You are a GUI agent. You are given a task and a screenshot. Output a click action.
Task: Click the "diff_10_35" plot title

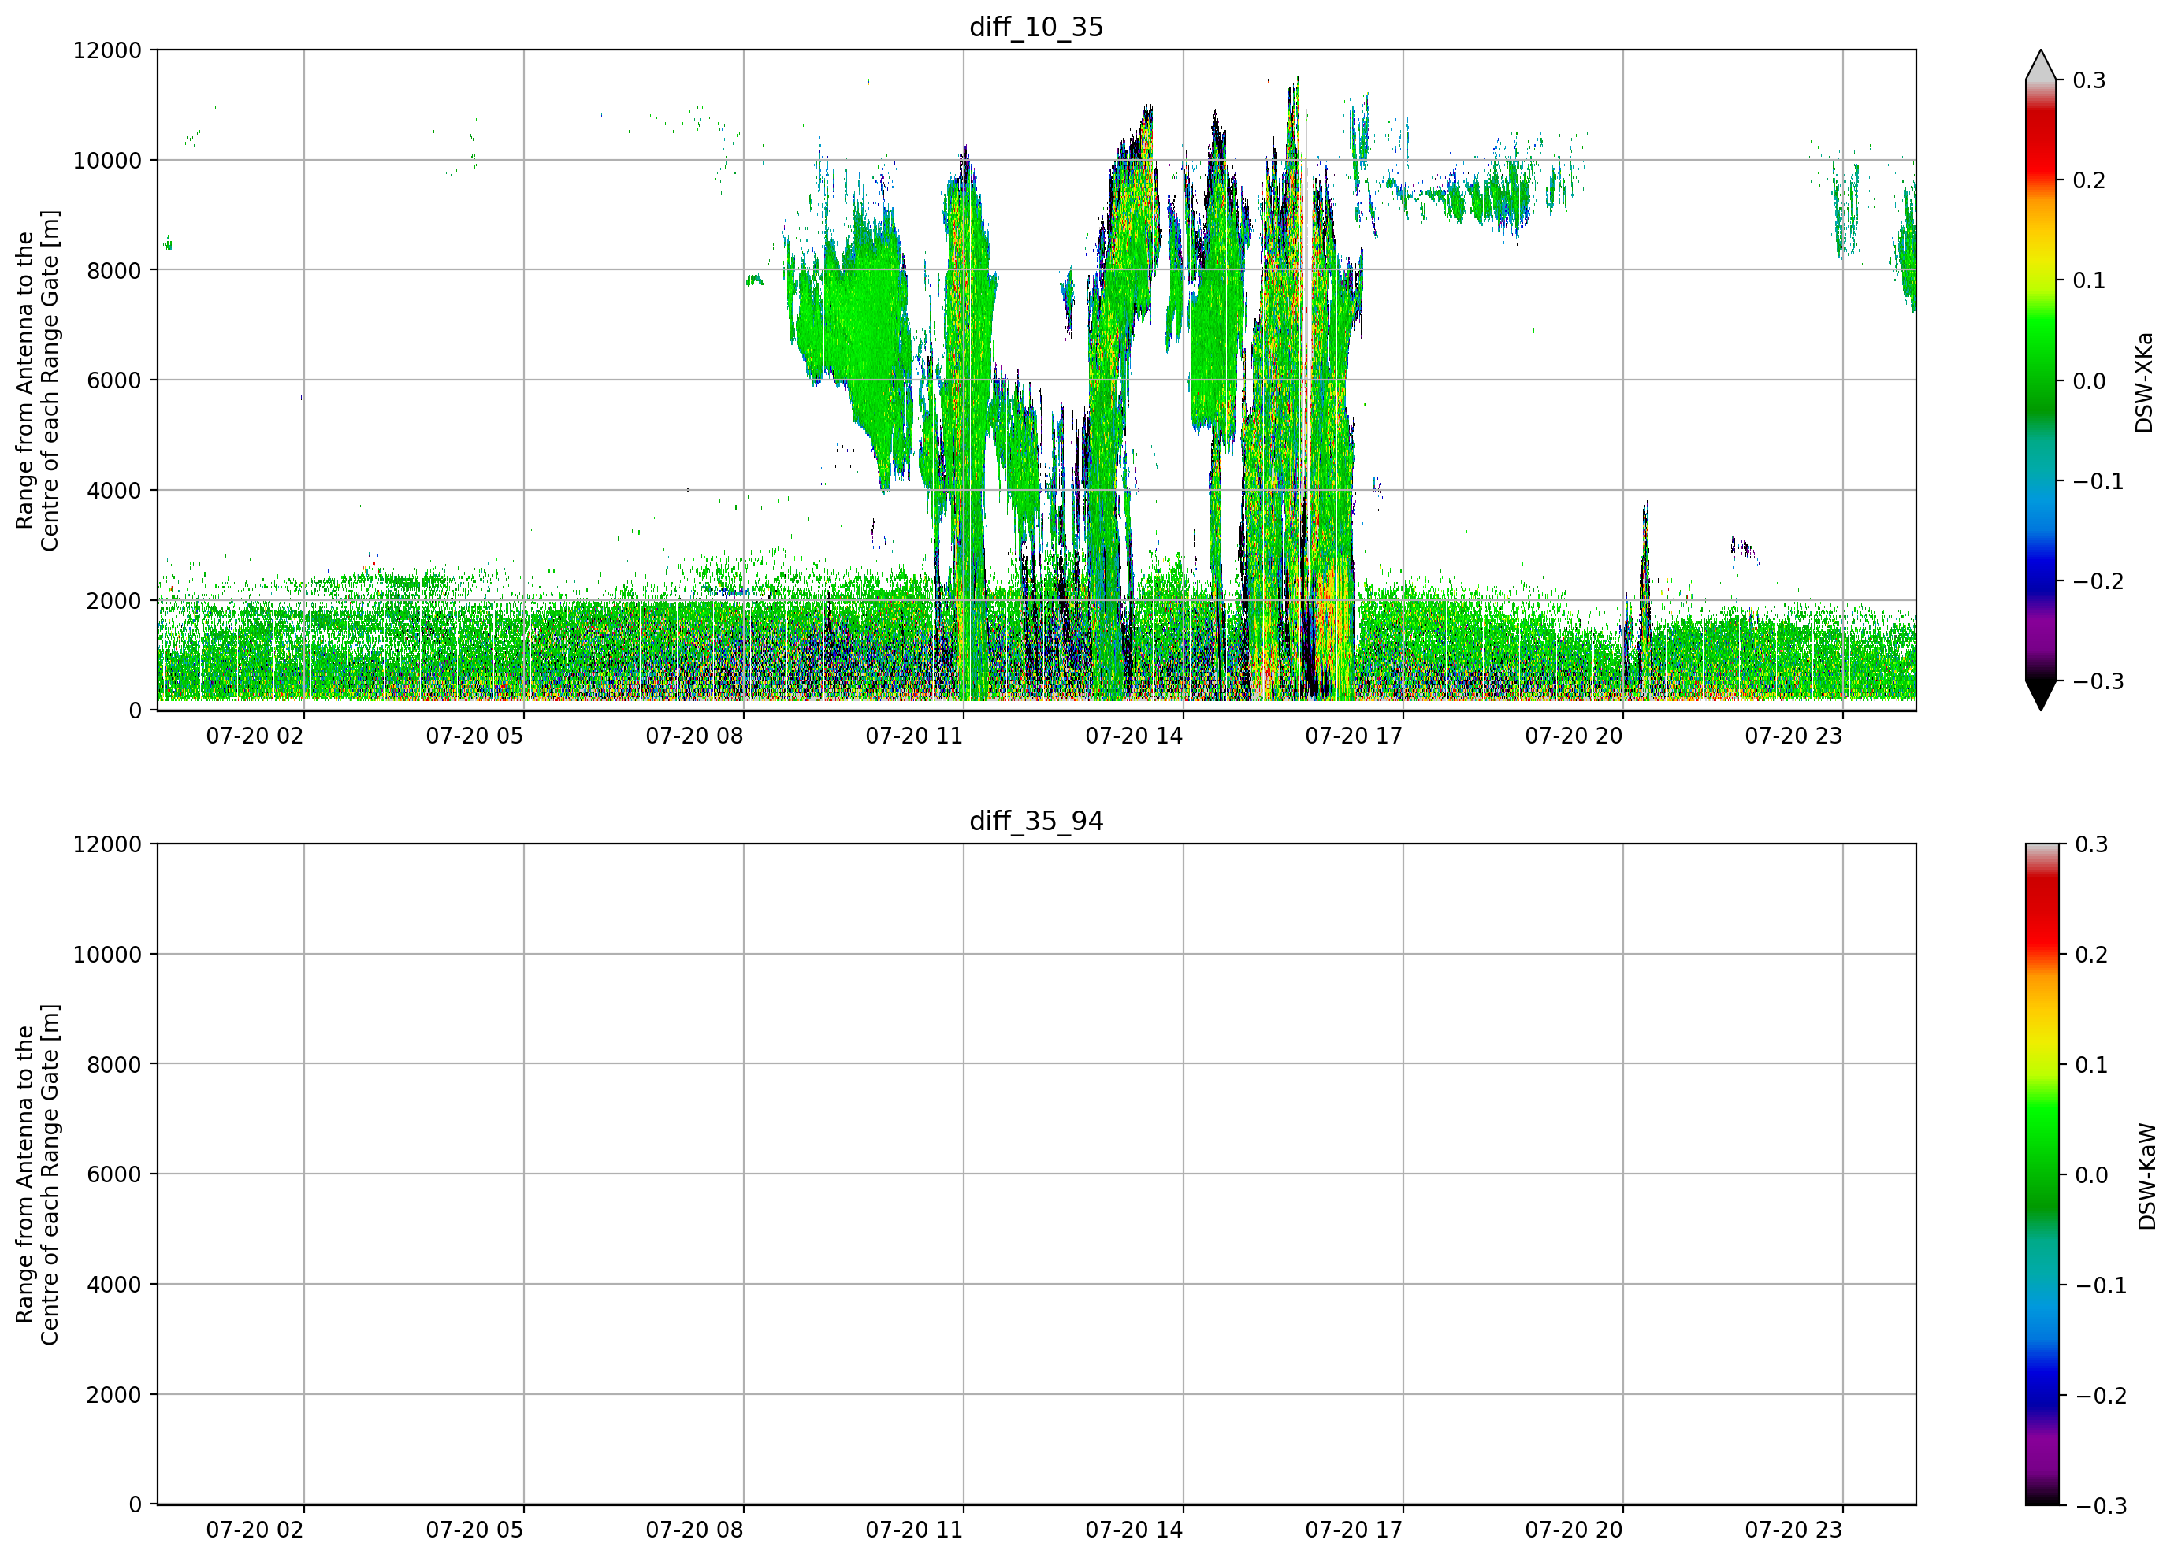pyautogui.click(x=1036, y=27)
